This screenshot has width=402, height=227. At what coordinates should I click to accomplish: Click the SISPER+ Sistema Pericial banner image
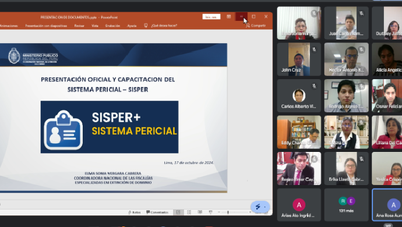pos(110,127)
